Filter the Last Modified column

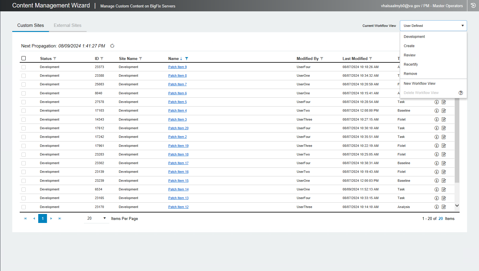[x=371, y=59]
